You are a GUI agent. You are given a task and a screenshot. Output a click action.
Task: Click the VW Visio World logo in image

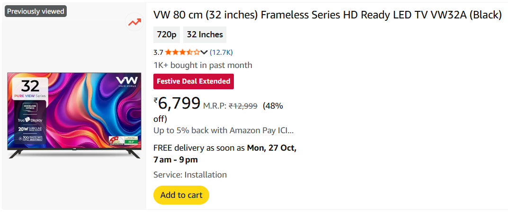pos(126,81)
